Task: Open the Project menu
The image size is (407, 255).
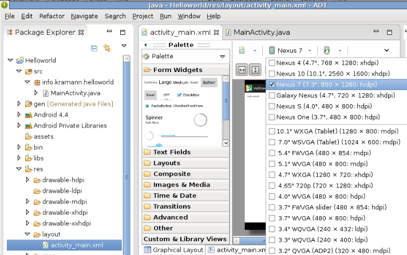Action: tap(143, 16)
